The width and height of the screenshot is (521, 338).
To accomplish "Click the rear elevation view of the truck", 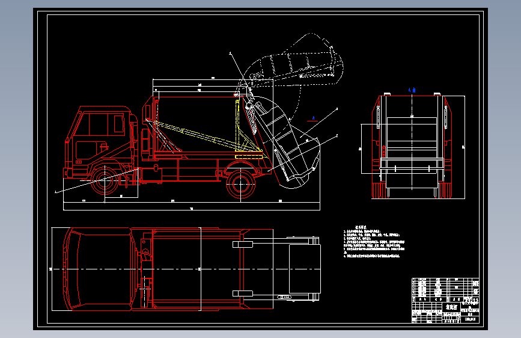I will (x=412, y=146).
